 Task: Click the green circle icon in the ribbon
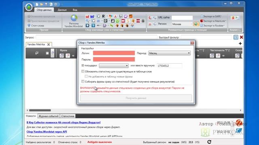(x=117, y=21)
